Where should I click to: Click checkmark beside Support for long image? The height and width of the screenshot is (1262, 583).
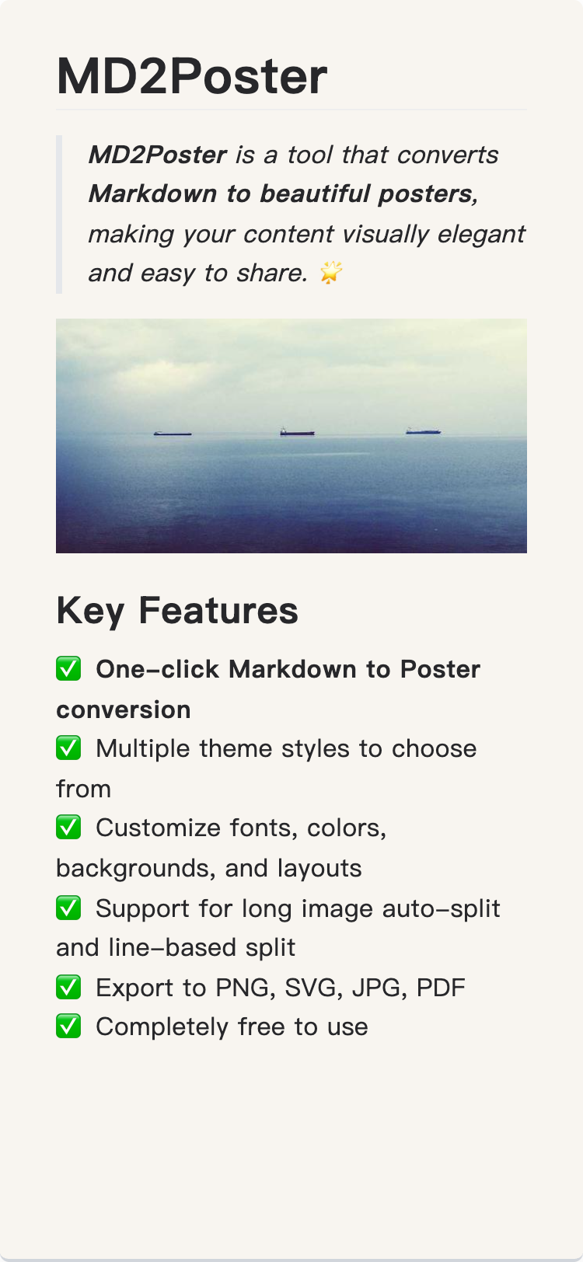pos(68,908)
